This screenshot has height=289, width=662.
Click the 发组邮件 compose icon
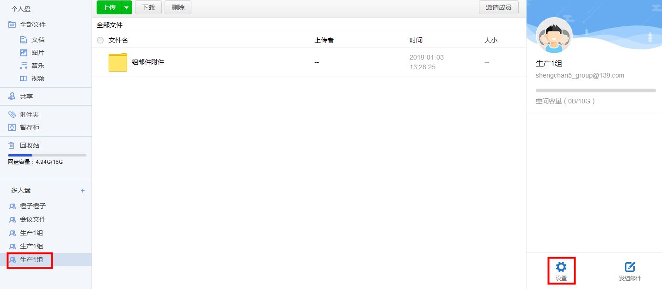point(630,267)
